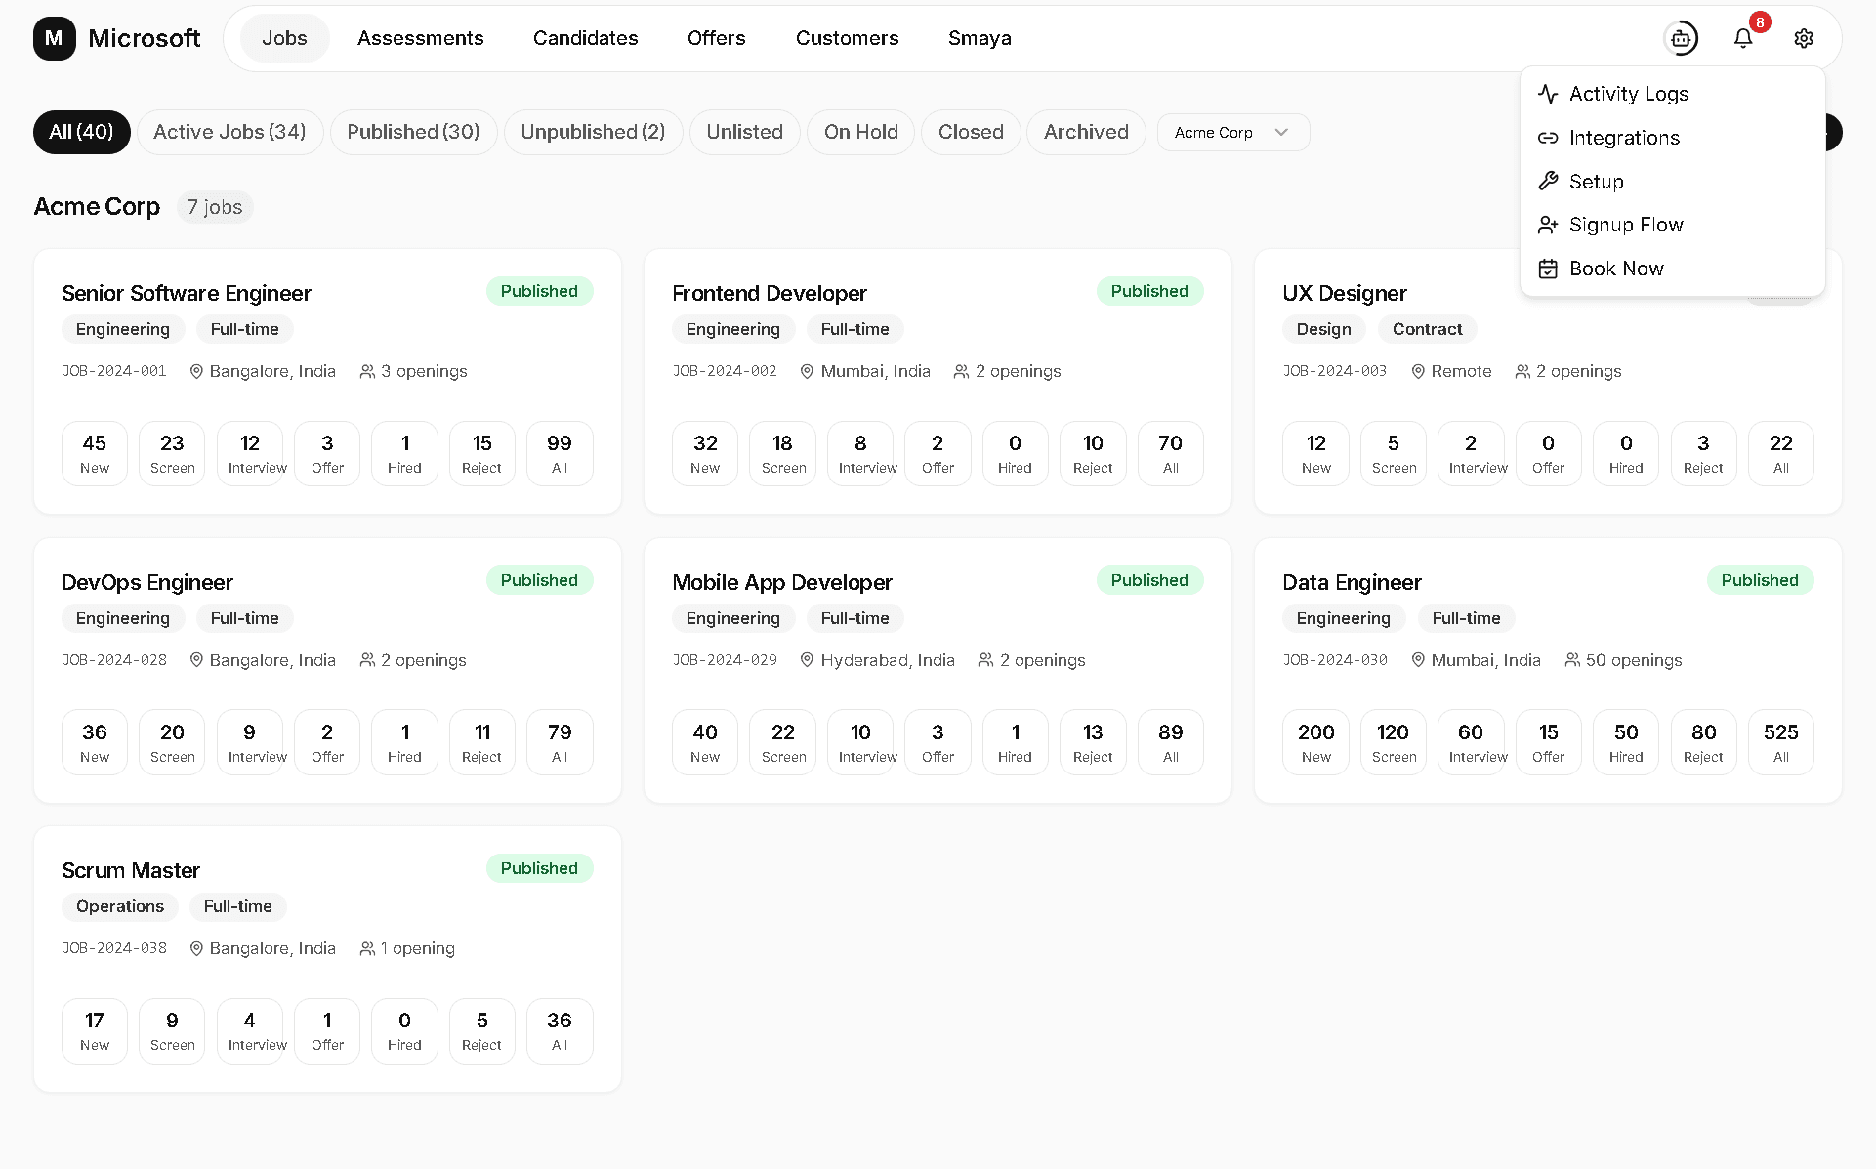Viewport: 1876px width, 1169px height.
Task: Click 23 Screen on Senior Software Engineer
Action: (x=172, y=453)
